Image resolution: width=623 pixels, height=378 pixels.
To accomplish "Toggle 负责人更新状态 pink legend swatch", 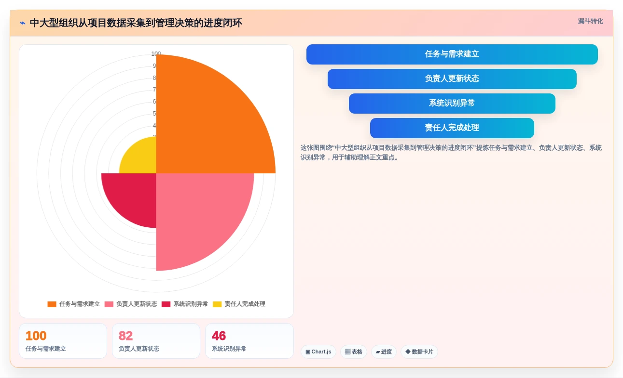I will click(109, 304).
